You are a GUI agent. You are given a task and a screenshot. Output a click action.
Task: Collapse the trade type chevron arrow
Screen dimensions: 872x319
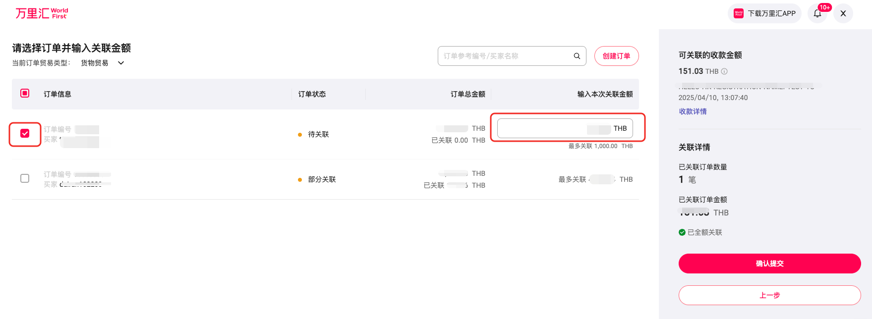120,62
